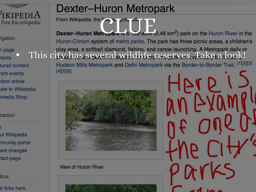Open Wikimedia Shop sidebar link

(13, 97)
